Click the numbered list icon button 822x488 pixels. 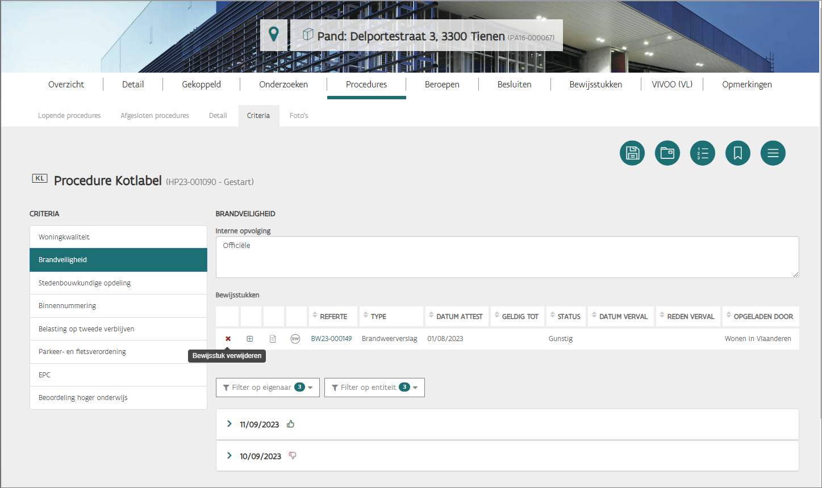[703, 153]
